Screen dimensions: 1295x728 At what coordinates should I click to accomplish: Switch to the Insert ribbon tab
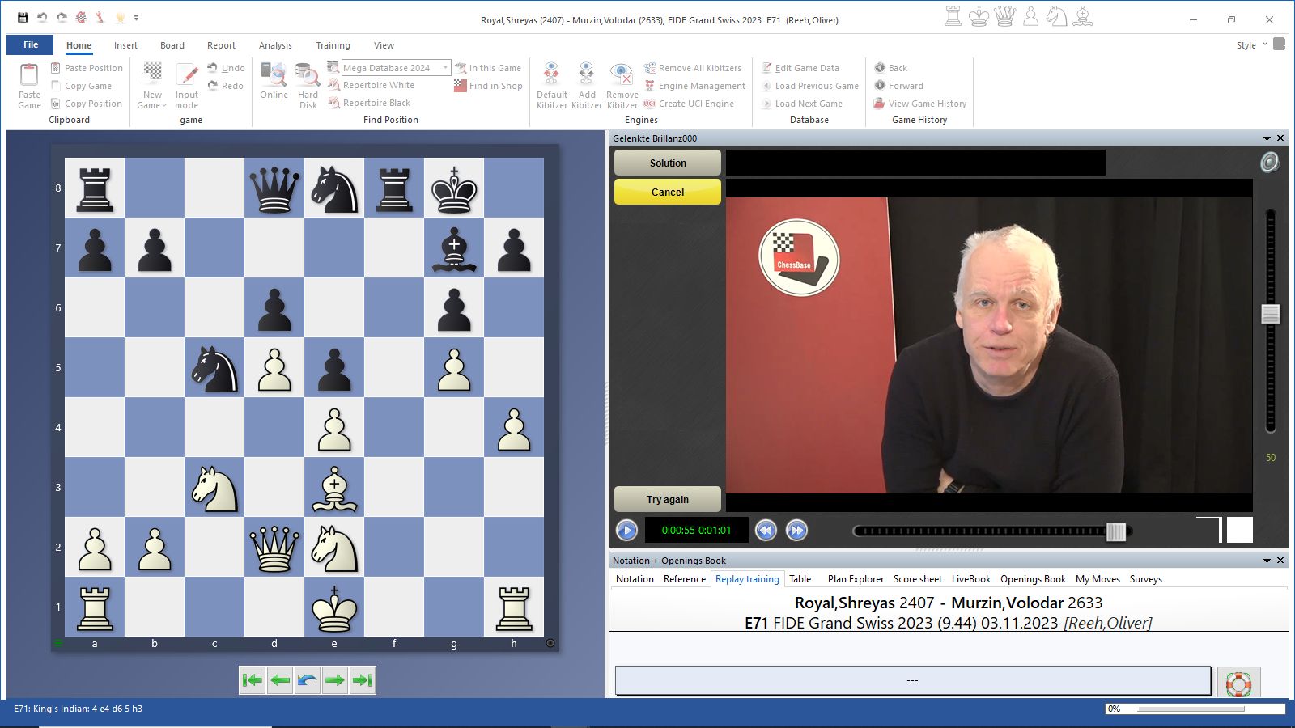[125, 45]
